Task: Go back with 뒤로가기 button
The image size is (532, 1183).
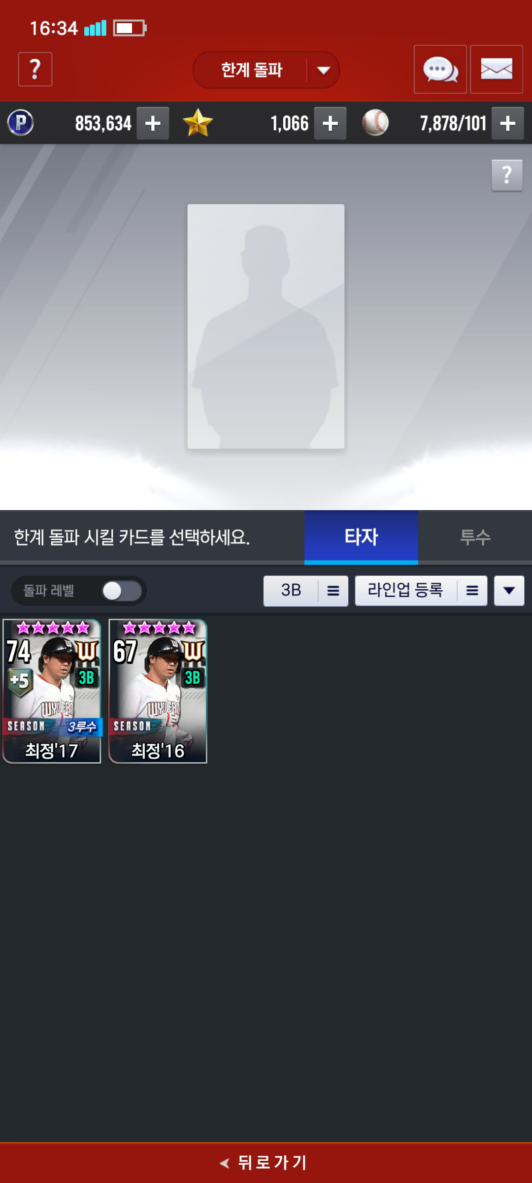Action: pos(266,1163)
